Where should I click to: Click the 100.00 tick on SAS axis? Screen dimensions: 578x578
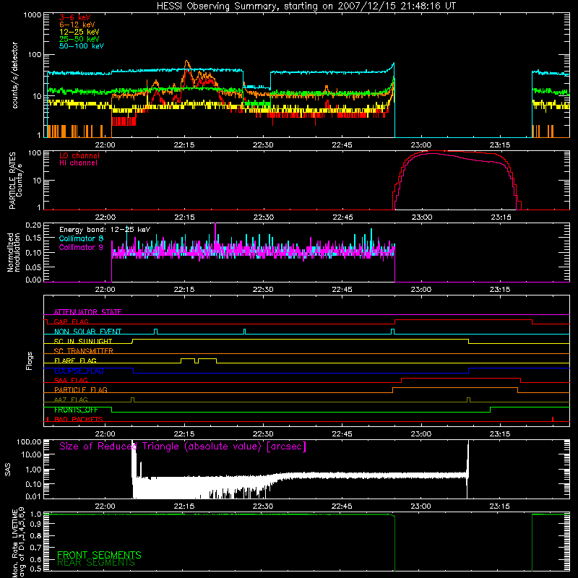click(x=29, y=442)
